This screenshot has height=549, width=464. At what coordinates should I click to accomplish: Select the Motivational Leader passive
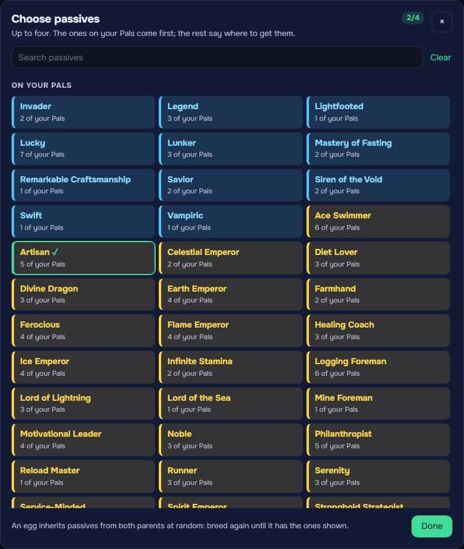pos(84,440)
